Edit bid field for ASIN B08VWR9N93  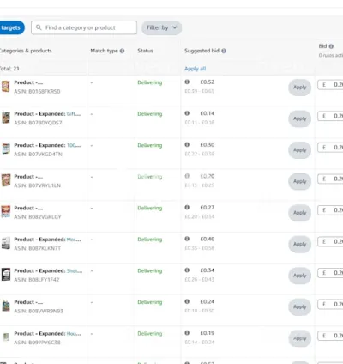coord(330,304)
